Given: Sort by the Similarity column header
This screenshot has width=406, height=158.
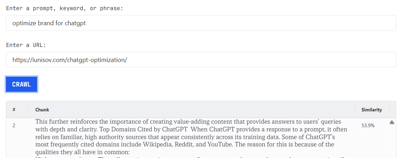Looking at the screenshot, I should point(371,110).
